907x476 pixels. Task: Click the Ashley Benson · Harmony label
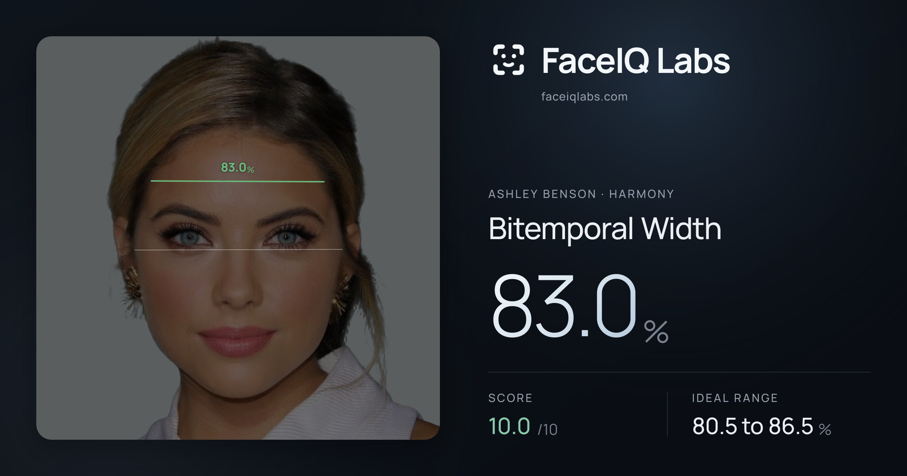tap(581, 194)
